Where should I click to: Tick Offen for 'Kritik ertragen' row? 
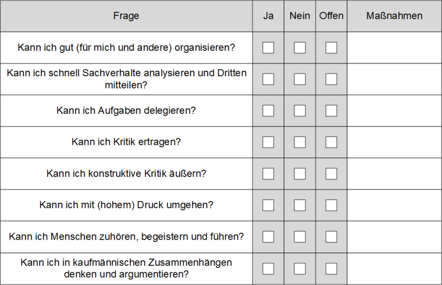tap(331, 142)
